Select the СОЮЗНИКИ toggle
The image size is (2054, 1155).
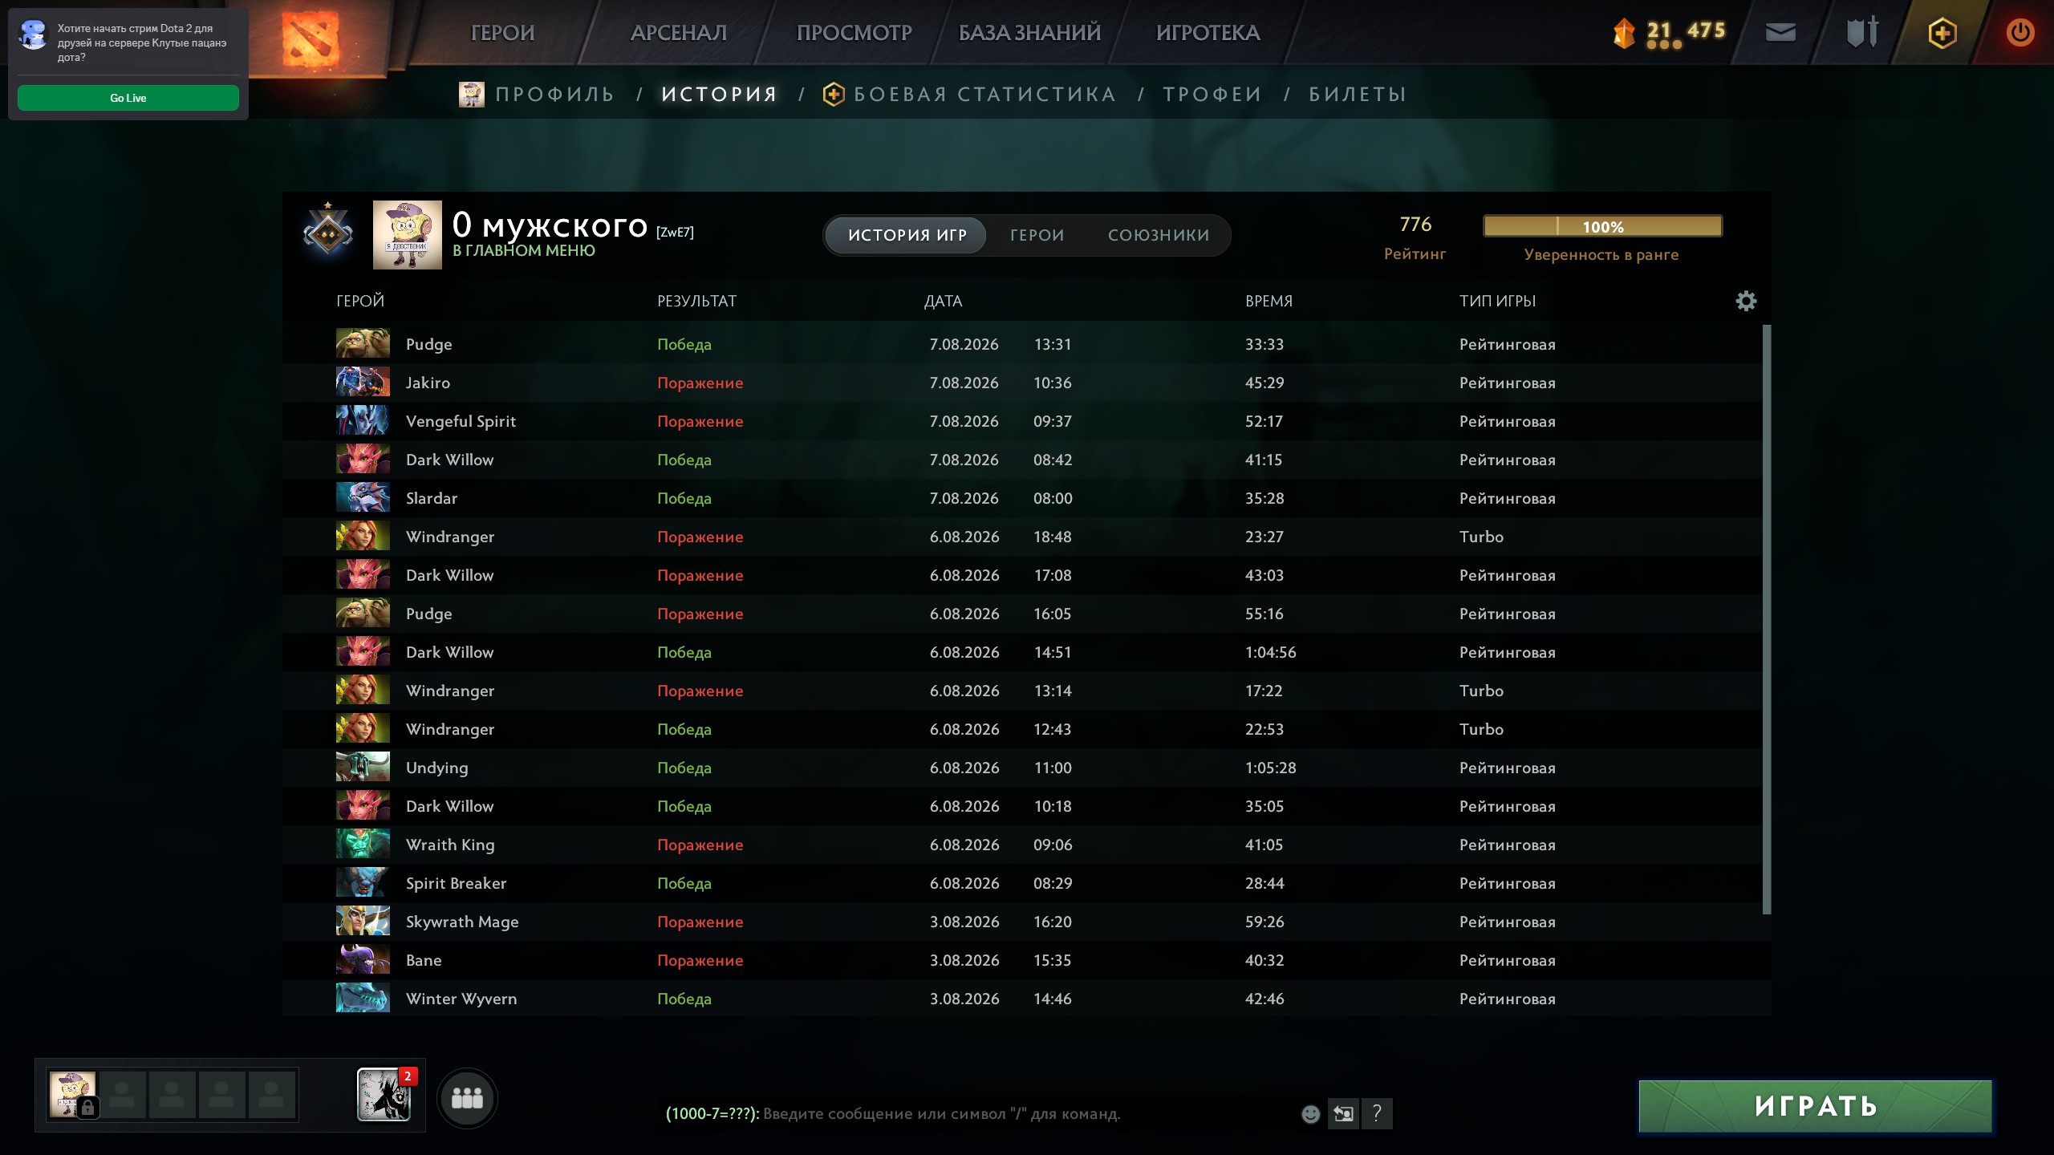click(x=1159, y=235)
